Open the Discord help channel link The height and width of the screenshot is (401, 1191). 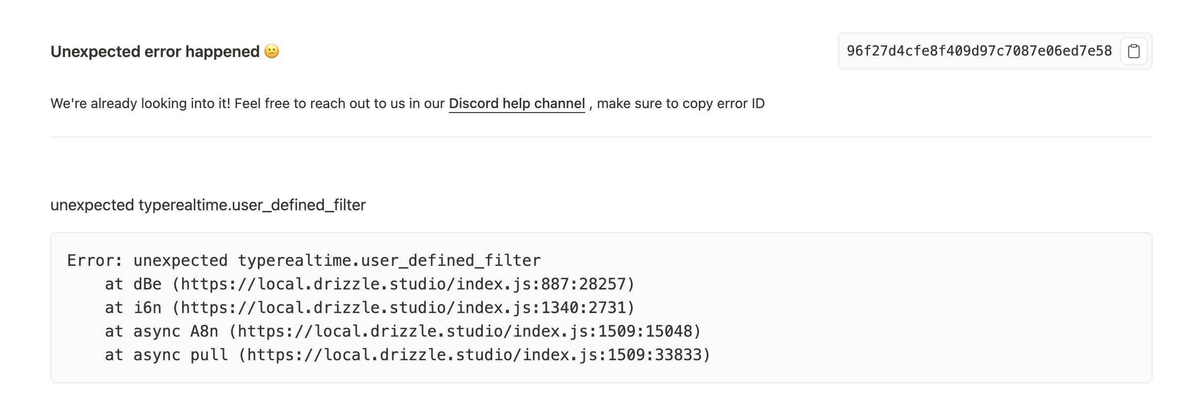click(x=516, y=104)
